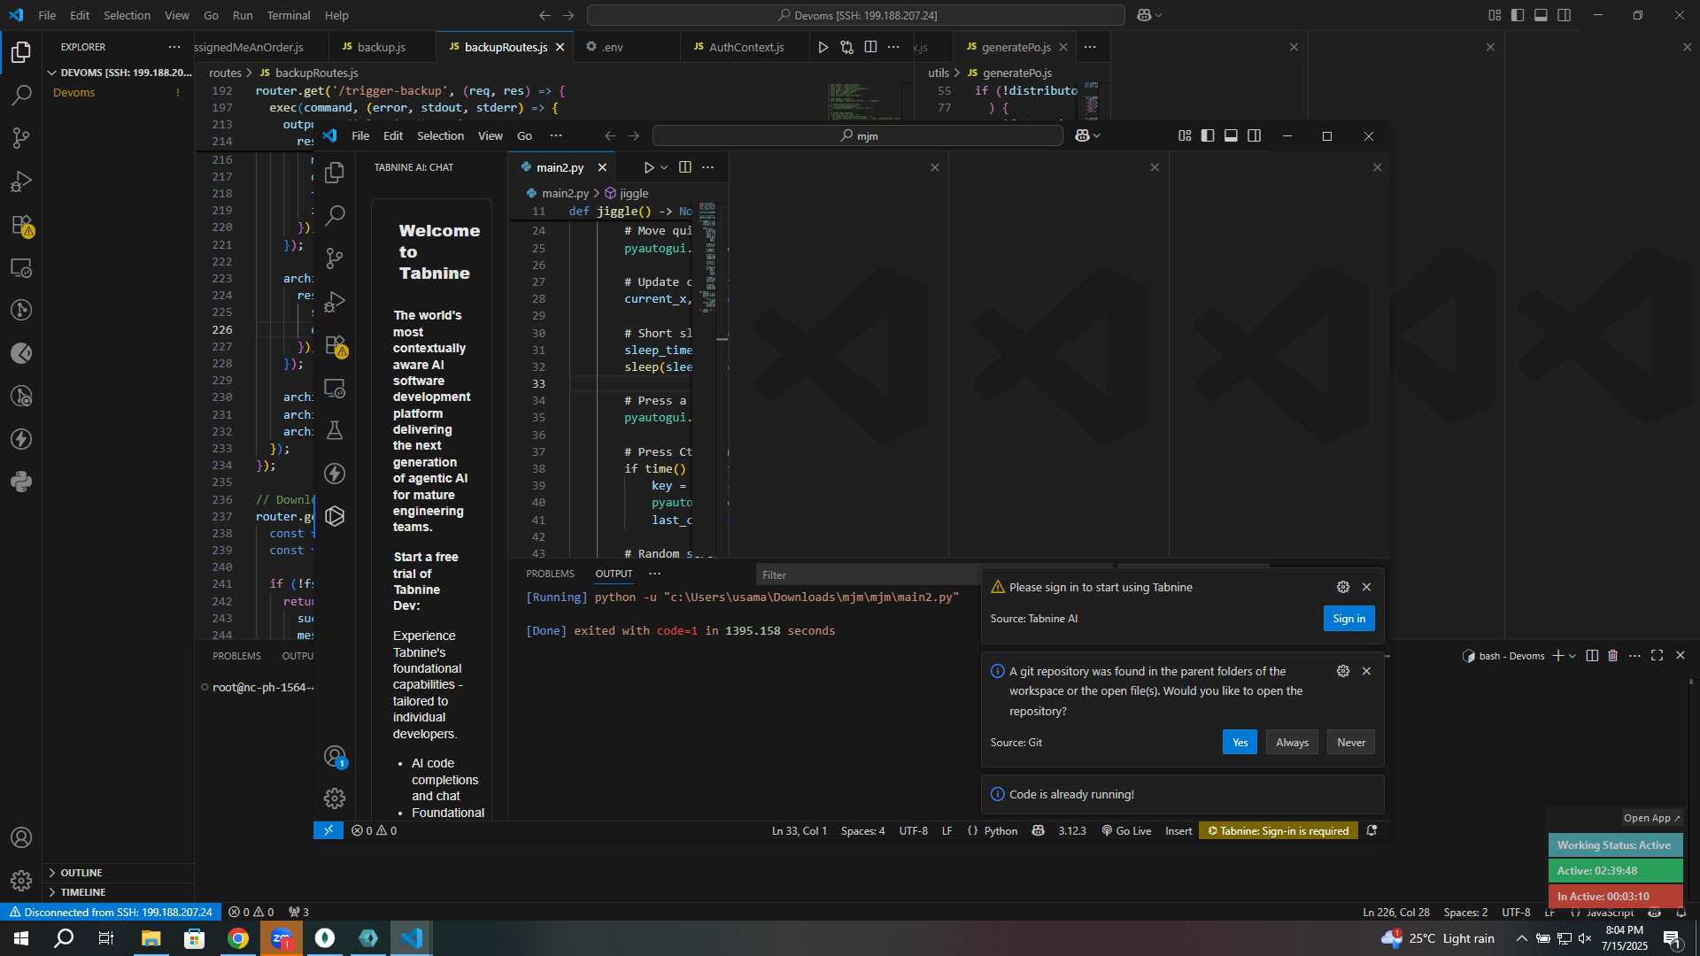Open Thunder Client lightning icon in mjm window
This screenshot has height=956, width=1700.
[x=335, y=474]
